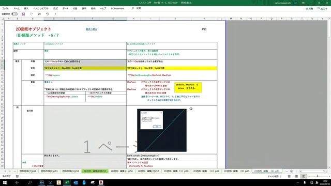Select column M header
Image resolution: width=331 pixels, height=186 pixels.
231,19
